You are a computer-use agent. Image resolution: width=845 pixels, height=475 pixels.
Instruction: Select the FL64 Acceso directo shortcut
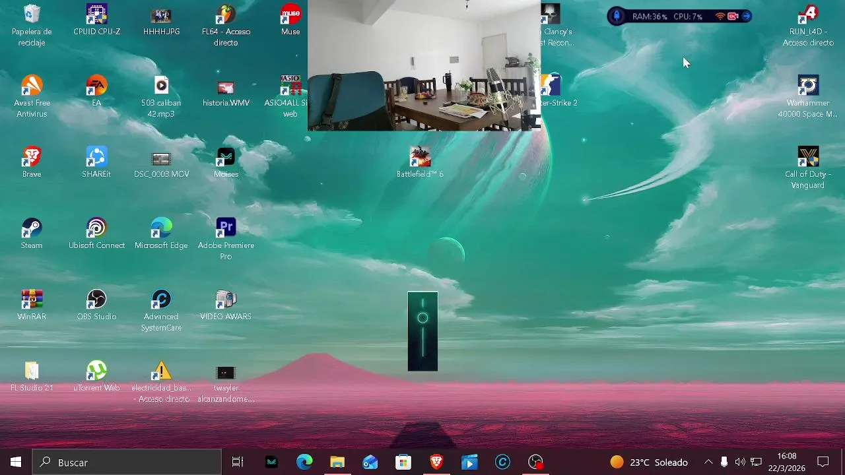[x=226, y=24]
